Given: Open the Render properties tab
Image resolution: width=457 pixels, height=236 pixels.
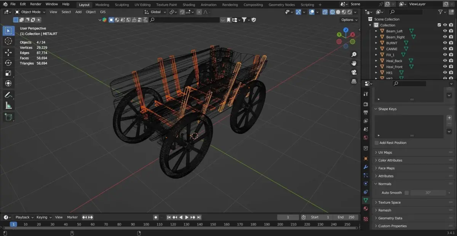Looking at the screenshot, I should pos(366,104).
